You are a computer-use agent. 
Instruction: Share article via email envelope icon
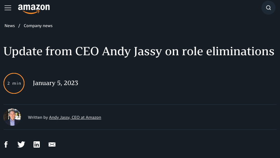click(x=52, y=144)
